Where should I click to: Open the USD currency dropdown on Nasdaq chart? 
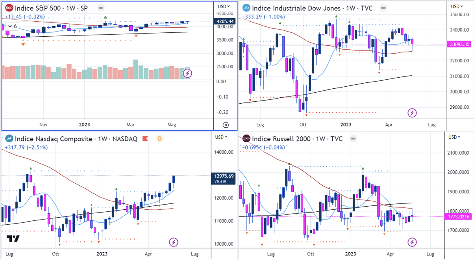[x=221, y=137]
